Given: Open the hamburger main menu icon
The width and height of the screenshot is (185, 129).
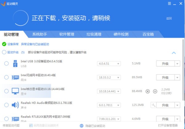Looking at the screenshot, I should tap(169, 3).
